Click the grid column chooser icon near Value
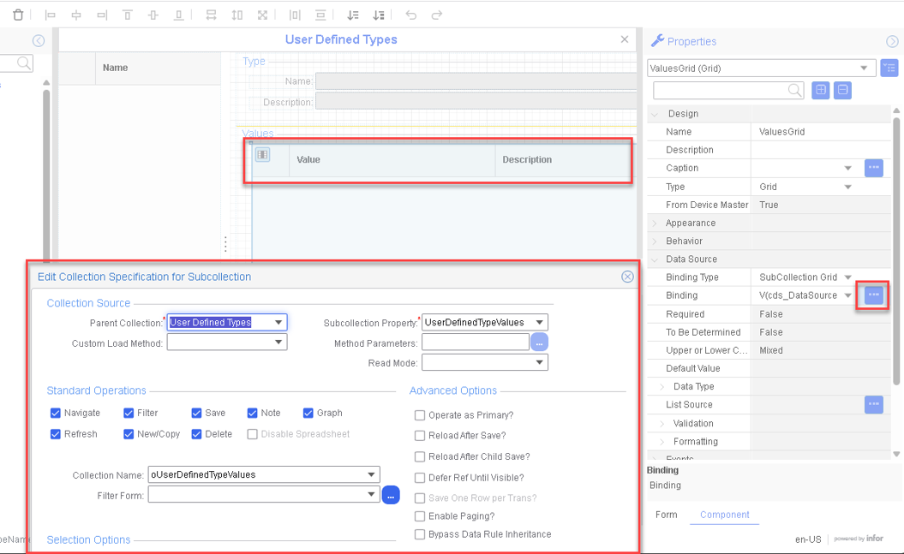This screenshot has width=904, height=554. tap(262, 154)
